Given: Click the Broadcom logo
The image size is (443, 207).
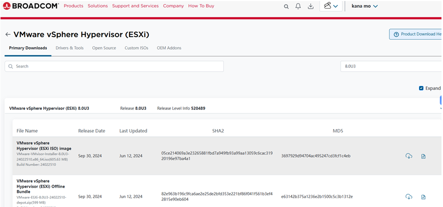Looking at the screenshot, I should (x=31, y=6).
